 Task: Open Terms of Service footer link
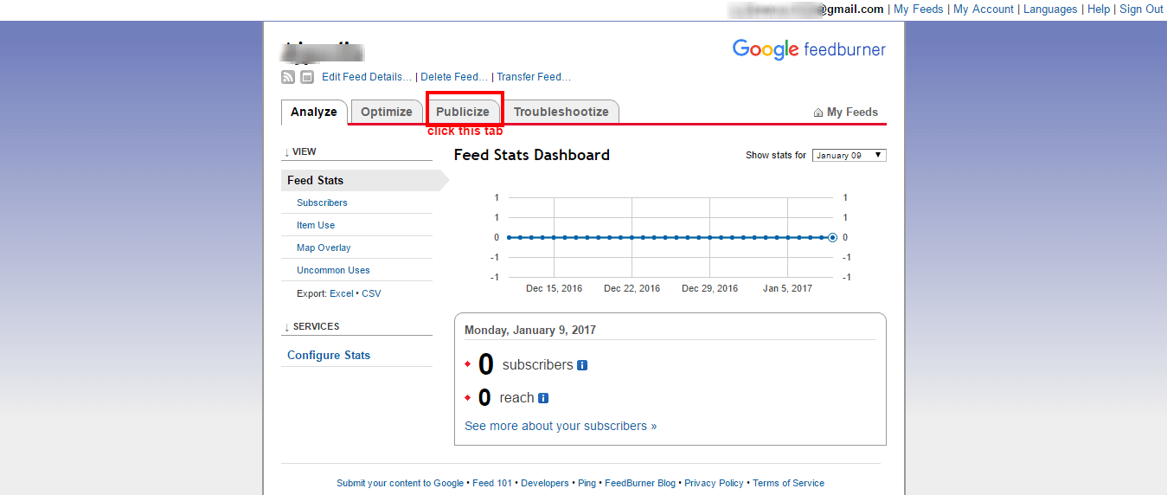788,483
